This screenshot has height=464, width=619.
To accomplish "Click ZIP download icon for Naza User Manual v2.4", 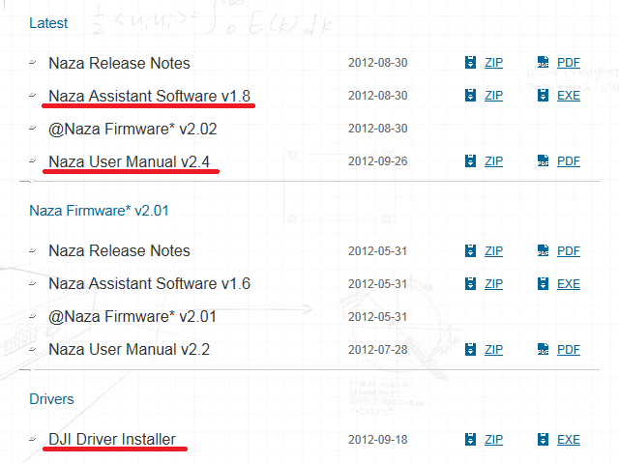I will (470, 161).
